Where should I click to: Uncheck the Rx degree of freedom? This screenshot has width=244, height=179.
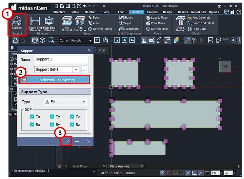pos(32,124)
